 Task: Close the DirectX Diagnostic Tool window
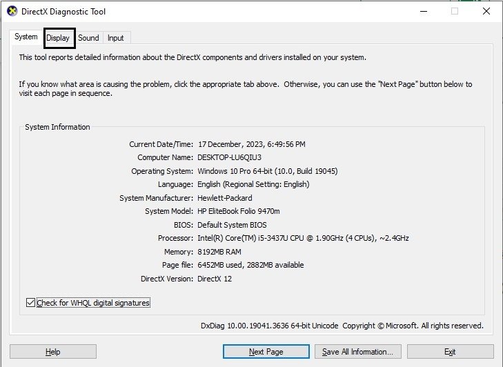(x=486, y=12)
